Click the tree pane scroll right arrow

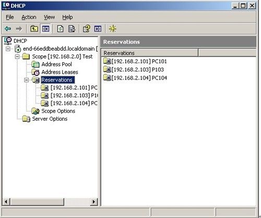94,202
